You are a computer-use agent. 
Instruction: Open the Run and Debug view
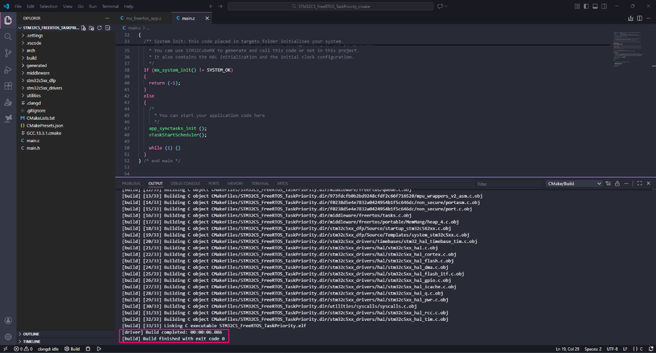pyautogui.click(x=8, y=70)
